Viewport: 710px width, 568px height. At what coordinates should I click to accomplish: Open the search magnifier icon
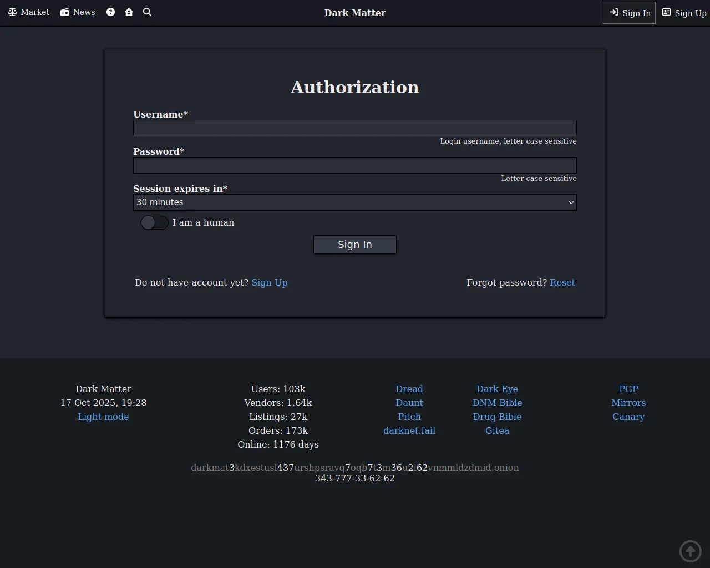point(147,12)
